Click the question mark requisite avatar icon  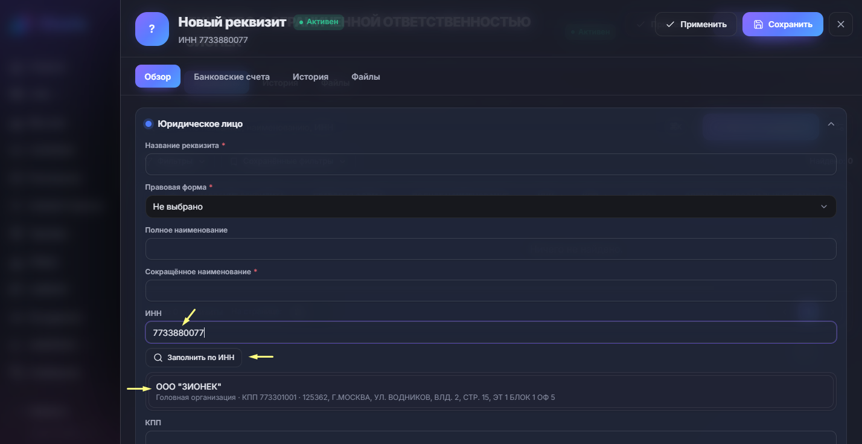click(x=152, y=29)
